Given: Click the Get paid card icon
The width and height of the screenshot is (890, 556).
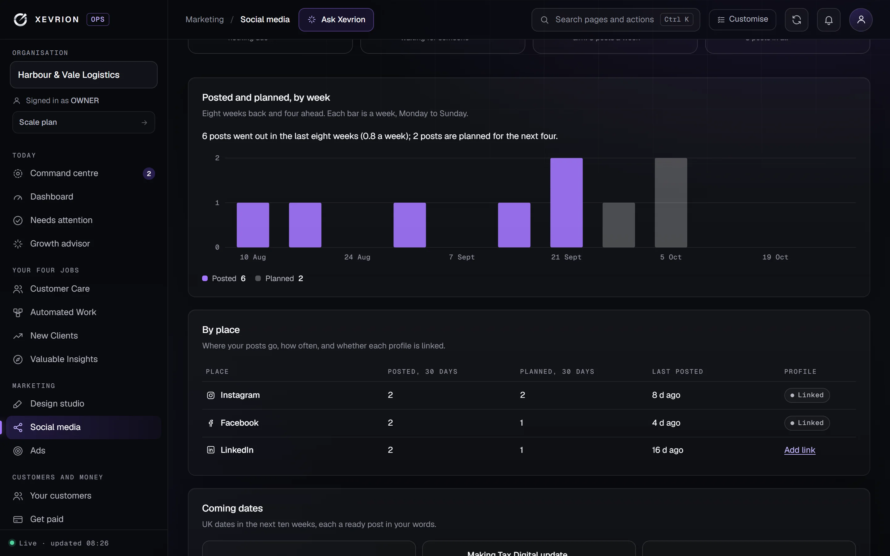Looking at the screenshot, I should point(18,520).
